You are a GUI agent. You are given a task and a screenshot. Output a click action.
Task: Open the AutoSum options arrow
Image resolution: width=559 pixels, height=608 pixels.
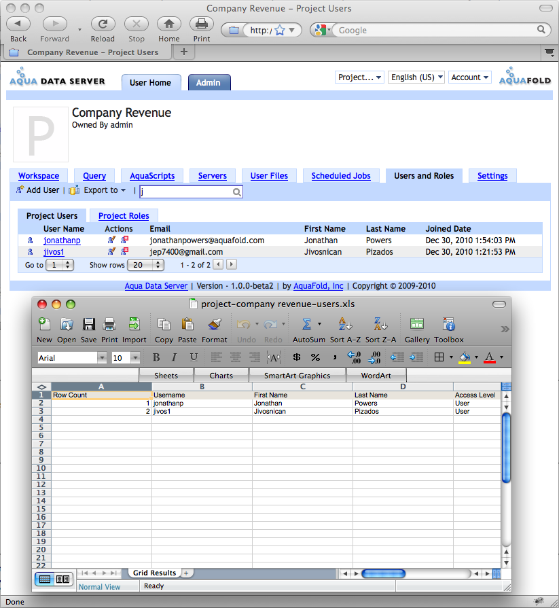pos(319,324)
